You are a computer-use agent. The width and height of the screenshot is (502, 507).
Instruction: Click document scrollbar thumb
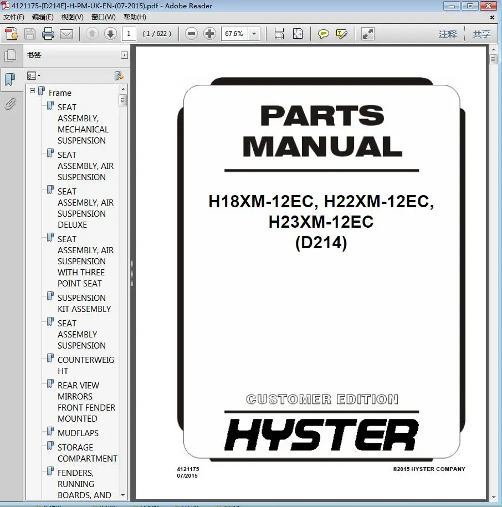(493, 59)
